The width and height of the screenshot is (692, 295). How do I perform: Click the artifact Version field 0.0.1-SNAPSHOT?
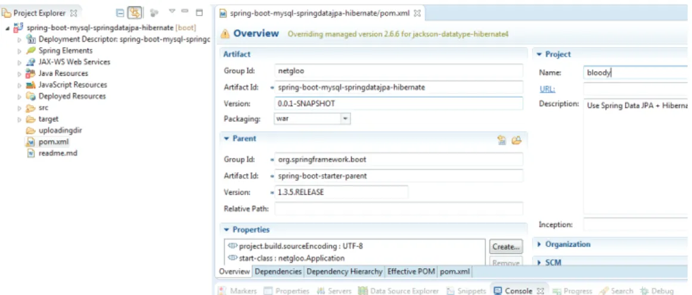pyautogui.click(x=399, y=104)
